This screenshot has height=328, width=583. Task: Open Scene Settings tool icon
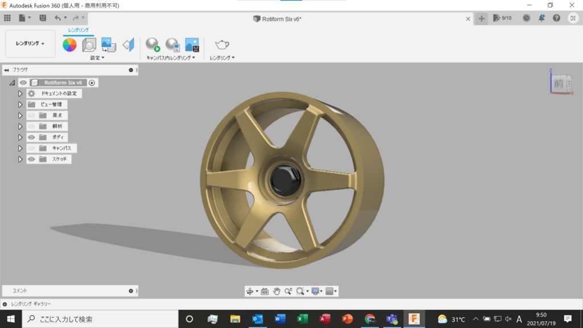pos(89,45)
